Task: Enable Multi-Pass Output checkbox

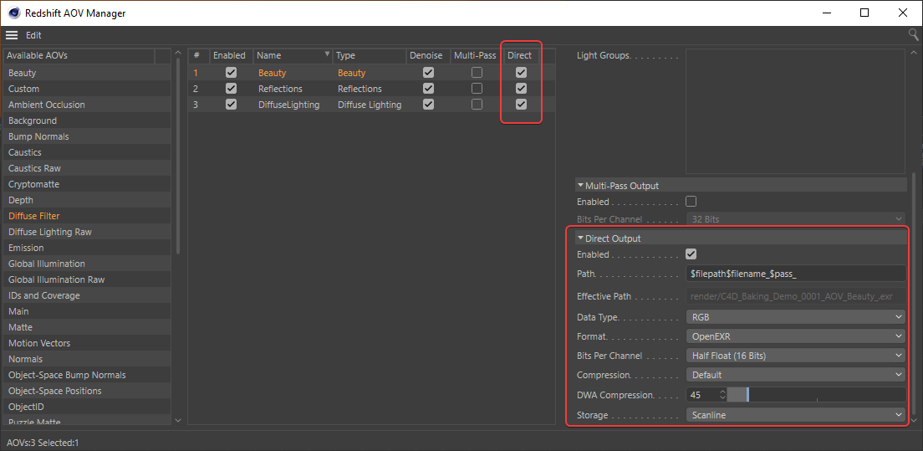Action: coord(691,202)
